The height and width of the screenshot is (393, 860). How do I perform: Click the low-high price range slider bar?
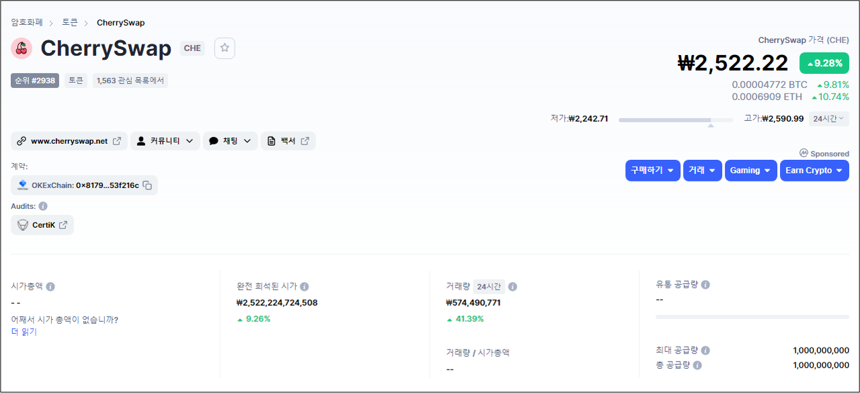[675, 120]
